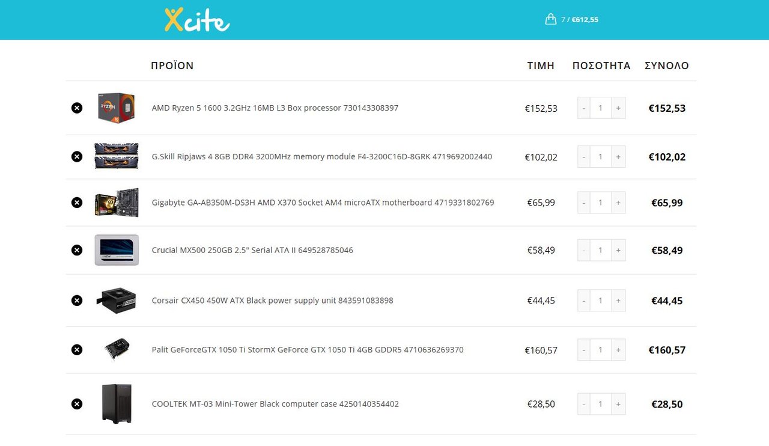Open Gigabyte motherboard thumbnail
Viewport: 769px width, 446px height.
pos(117,203)
